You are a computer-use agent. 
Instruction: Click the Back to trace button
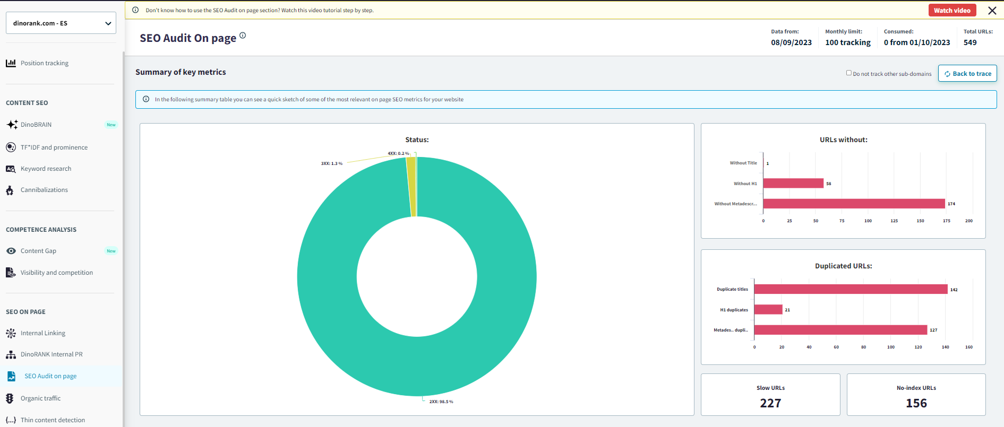pyautogui.click(x=967, y=74)
